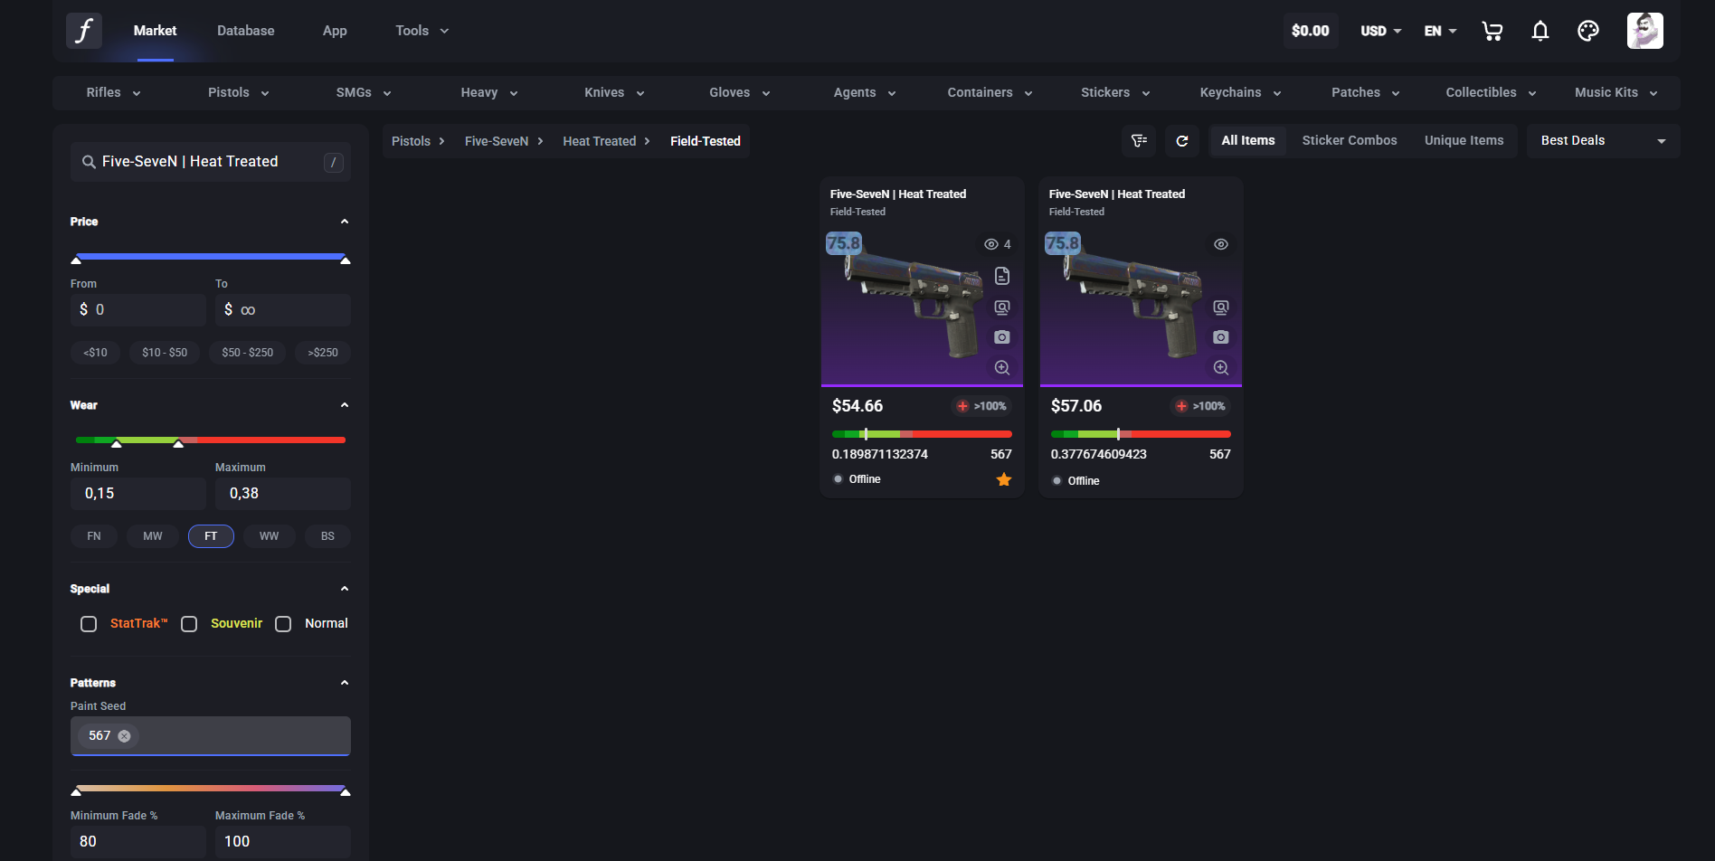Open the App tab
The image size is (1715, 861).
(335, 31)
